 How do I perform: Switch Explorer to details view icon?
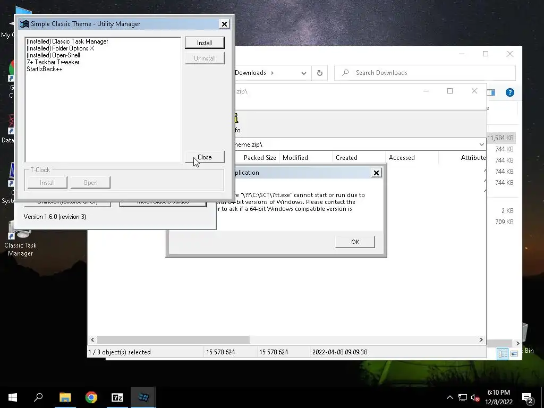pyautogui.click(x=503, y=353)
